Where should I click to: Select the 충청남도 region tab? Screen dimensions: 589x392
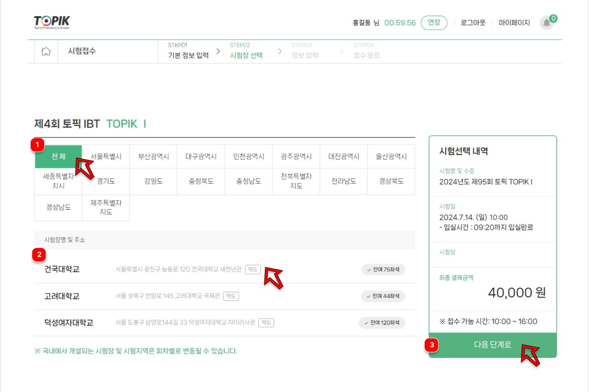point(249,181)
